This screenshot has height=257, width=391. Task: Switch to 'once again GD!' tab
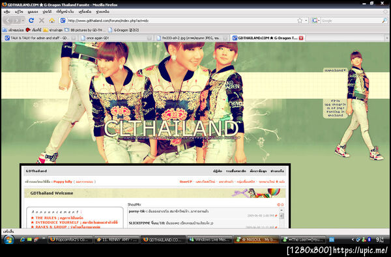tap(115, 38)
